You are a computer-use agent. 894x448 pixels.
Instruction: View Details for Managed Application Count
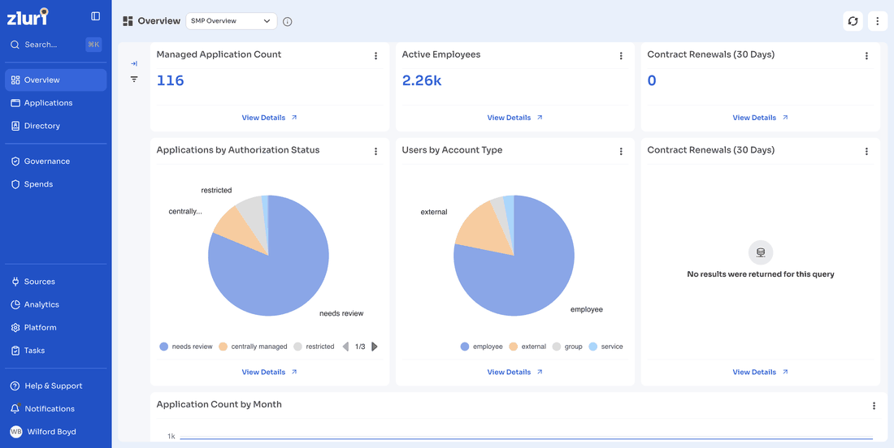pos(270,118)
